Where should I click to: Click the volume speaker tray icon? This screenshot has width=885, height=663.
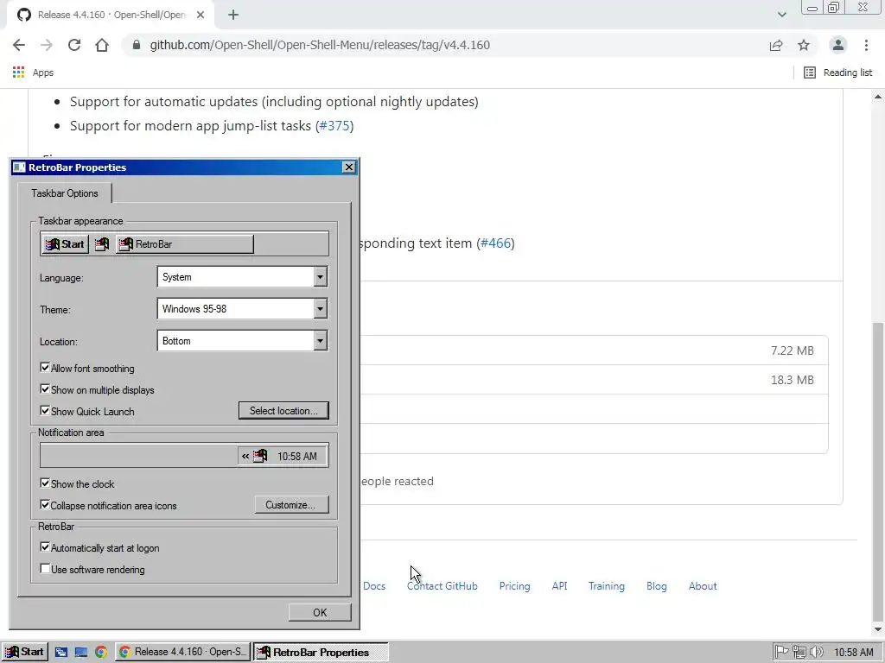pos(816,653)
